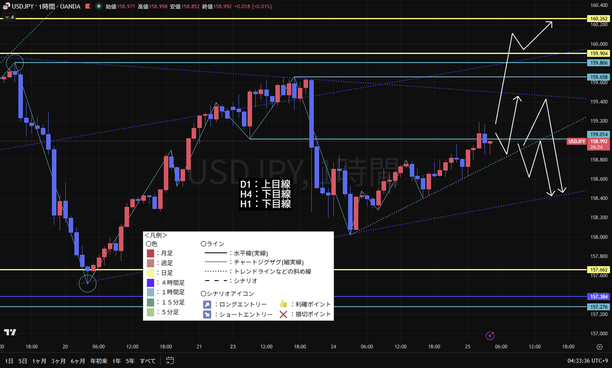Click the TradingView logo

click(x=10, y=332)
